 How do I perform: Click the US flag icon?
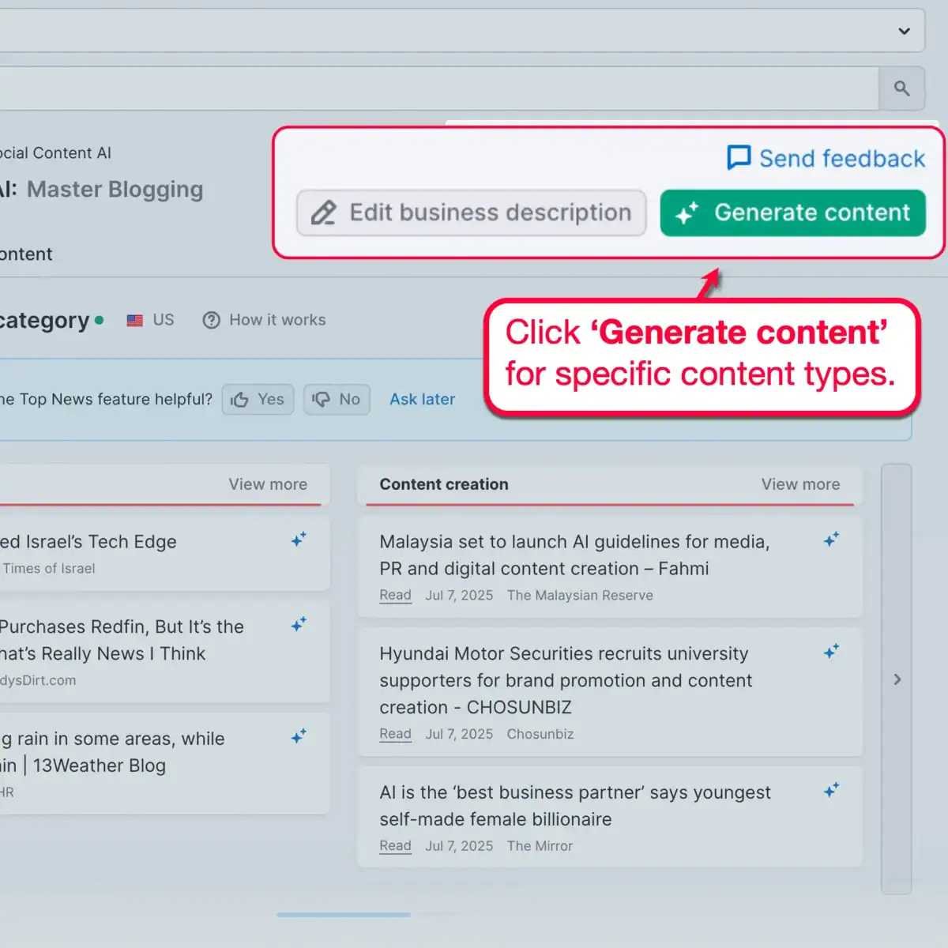click(x=134, y=320)
